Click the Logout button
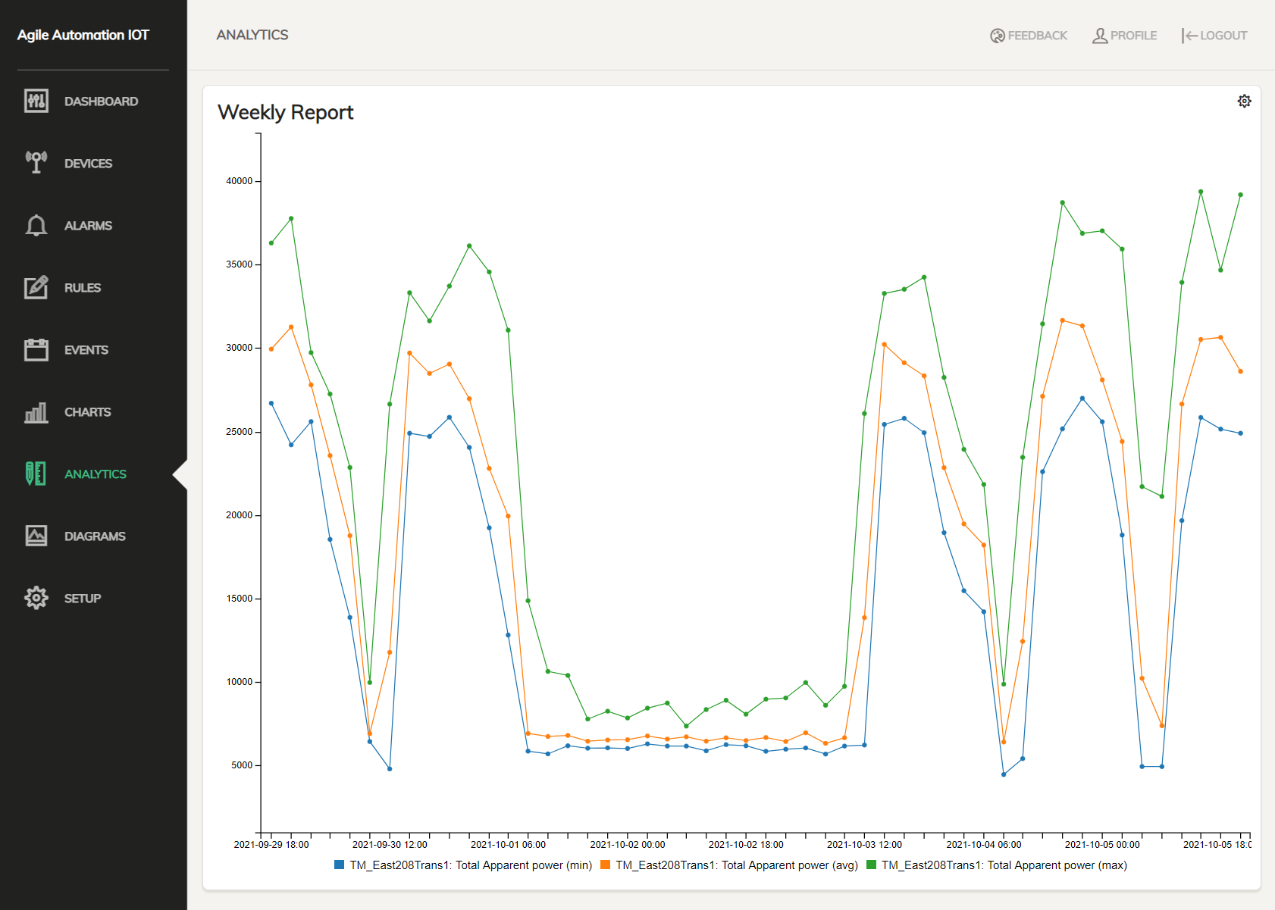Viewport: 1275px width, 910px height. 1214,35
